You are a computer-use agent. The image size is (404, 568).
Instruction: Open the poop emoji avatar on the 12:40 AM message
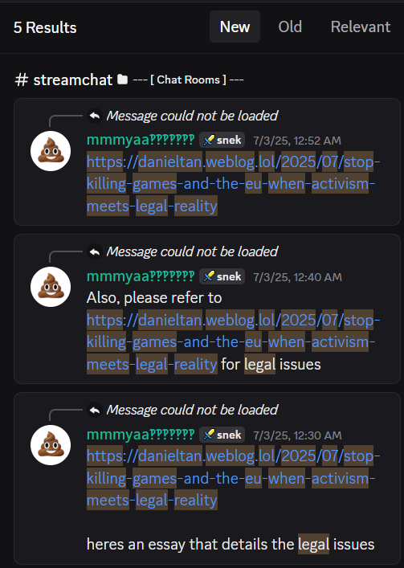click(51, 287)
